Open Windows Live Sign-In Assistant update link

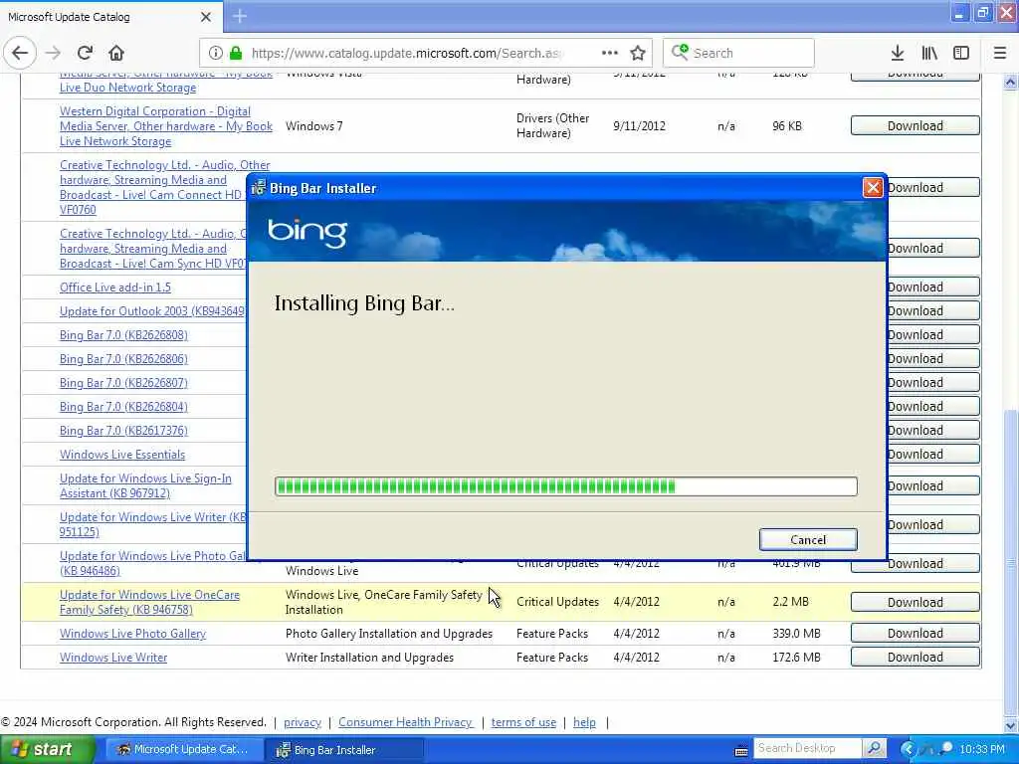tap(145, 485)
